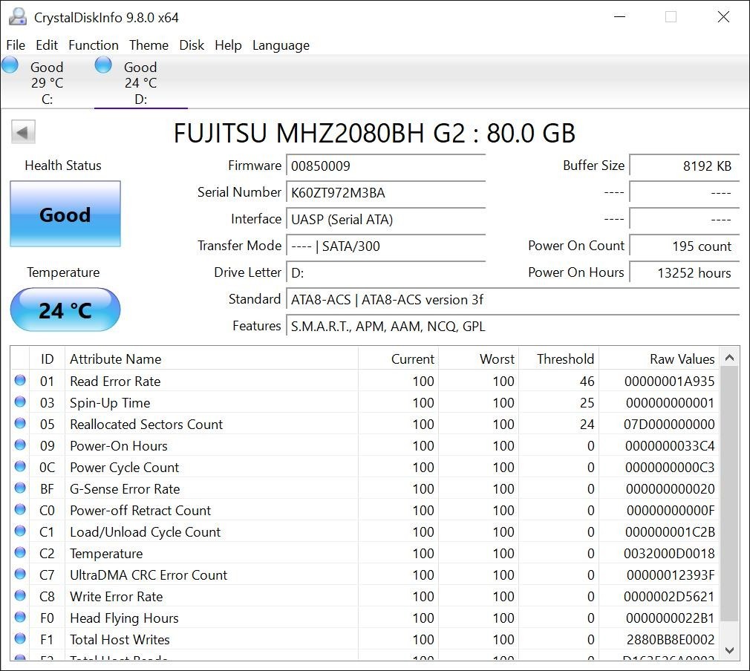The width and height of the screenshot is (750, 671).
Task: Click status dot for Load/Unload Cycle Count
Action: tap(20, 531)
